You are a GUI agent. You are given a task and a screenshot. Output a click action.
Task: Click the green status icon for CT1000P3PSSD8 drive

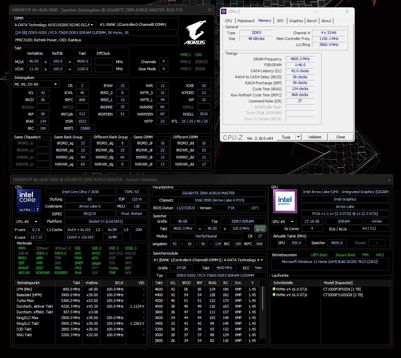274,289
